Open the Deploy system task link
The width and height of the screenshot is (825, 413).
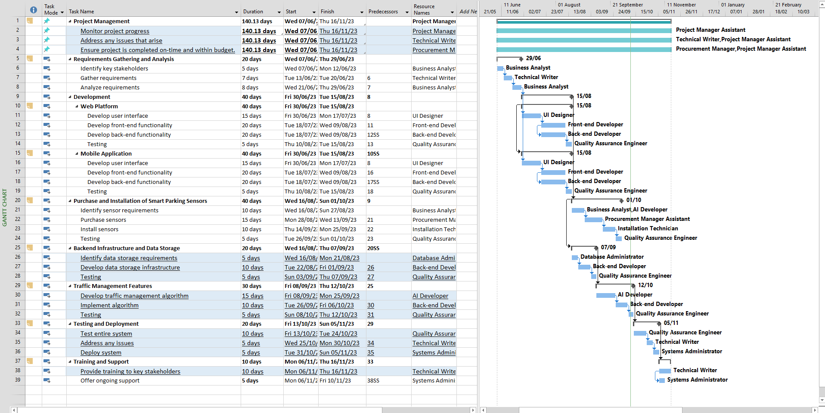click(101, 352)
